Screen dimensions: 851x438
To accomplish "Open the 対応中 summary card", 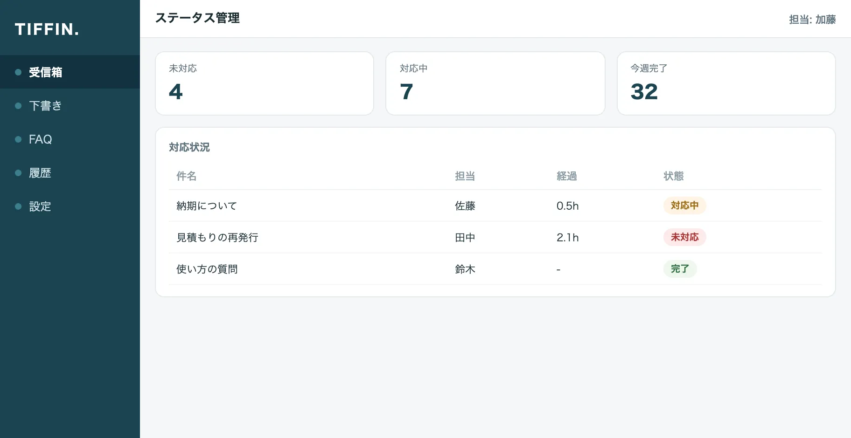I will pos(495,83).
